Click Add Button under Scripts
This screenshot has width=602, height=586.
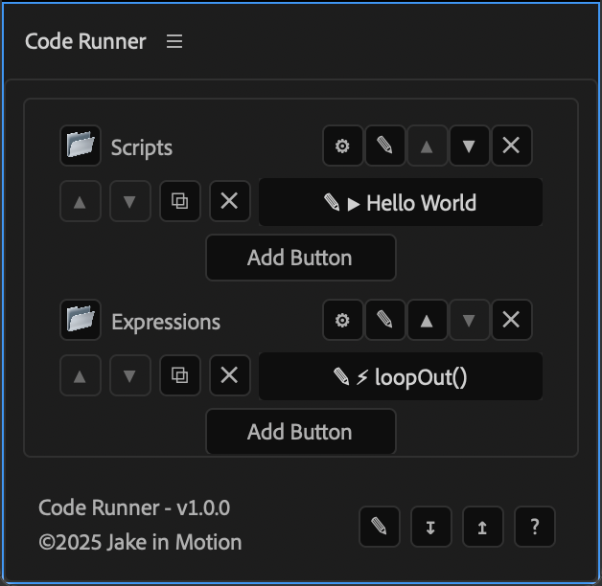tap(301, 258)
